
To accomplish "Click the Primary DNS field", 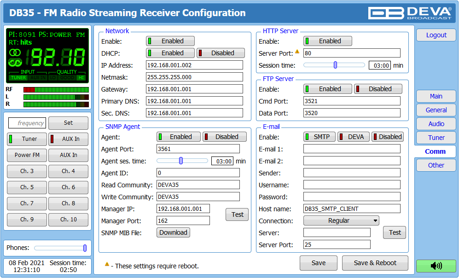I will tap(194, 101).
